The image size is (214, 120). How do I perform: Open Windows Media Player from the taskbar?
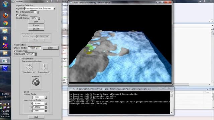(5, 38)
